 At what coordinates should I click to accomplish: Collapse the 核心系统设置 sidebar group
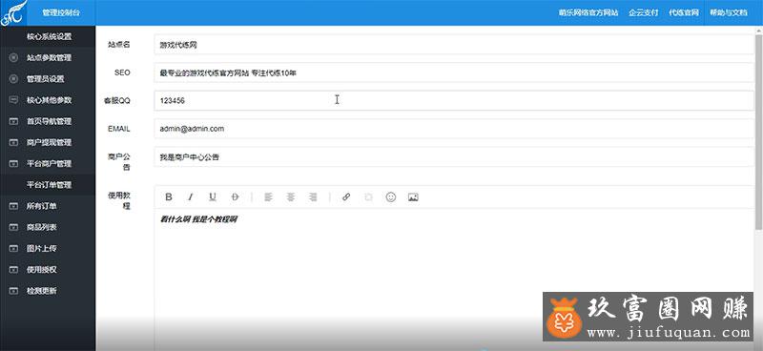48,36
